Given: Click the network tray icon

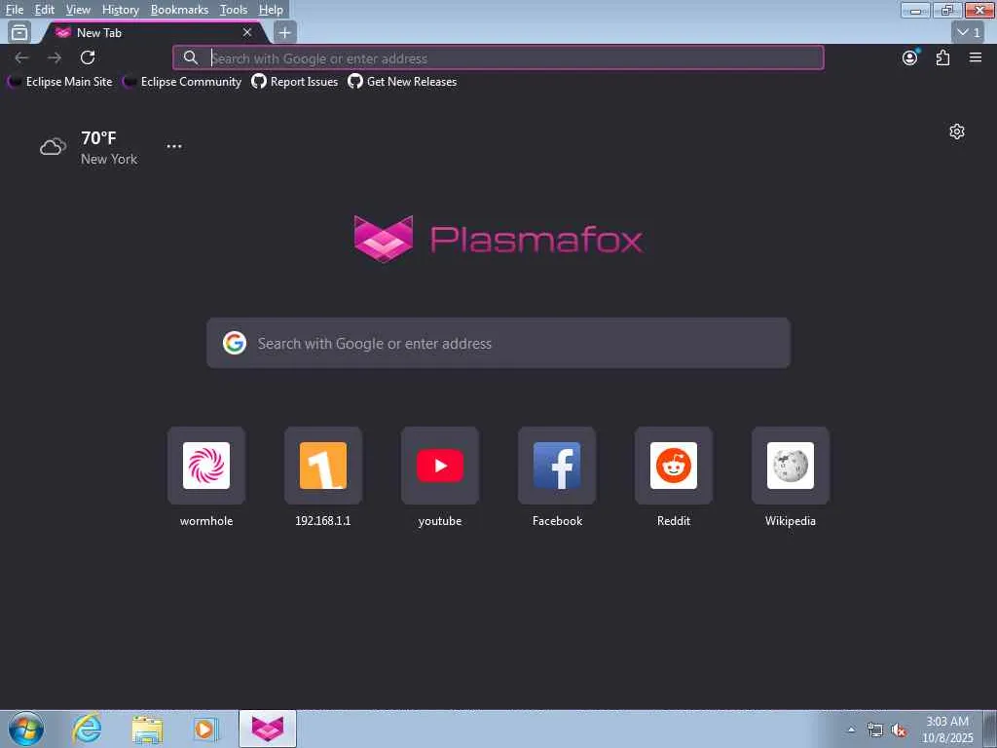Looking at the screenshot, I should pyautogui.click(x=875, y=730).
